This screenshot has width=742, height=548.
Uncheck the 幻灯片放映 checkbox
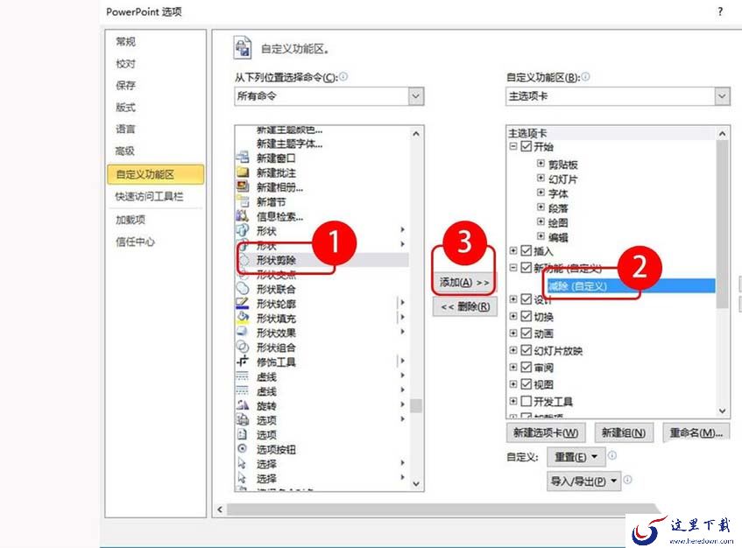point(526,350)
